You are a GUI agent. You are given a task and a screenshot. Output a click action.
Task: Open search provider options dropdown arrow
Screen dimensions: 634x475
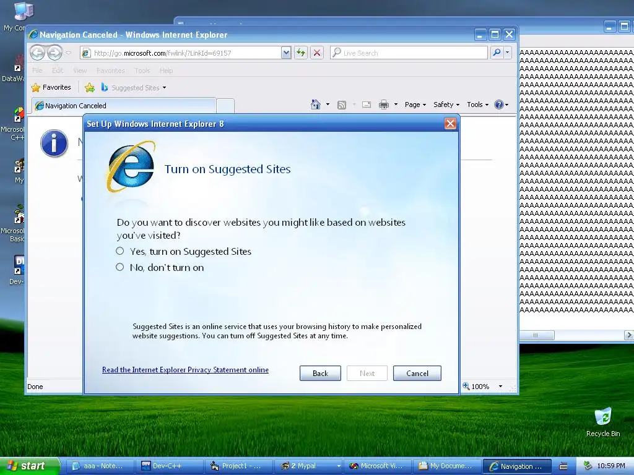pos(508,53)
